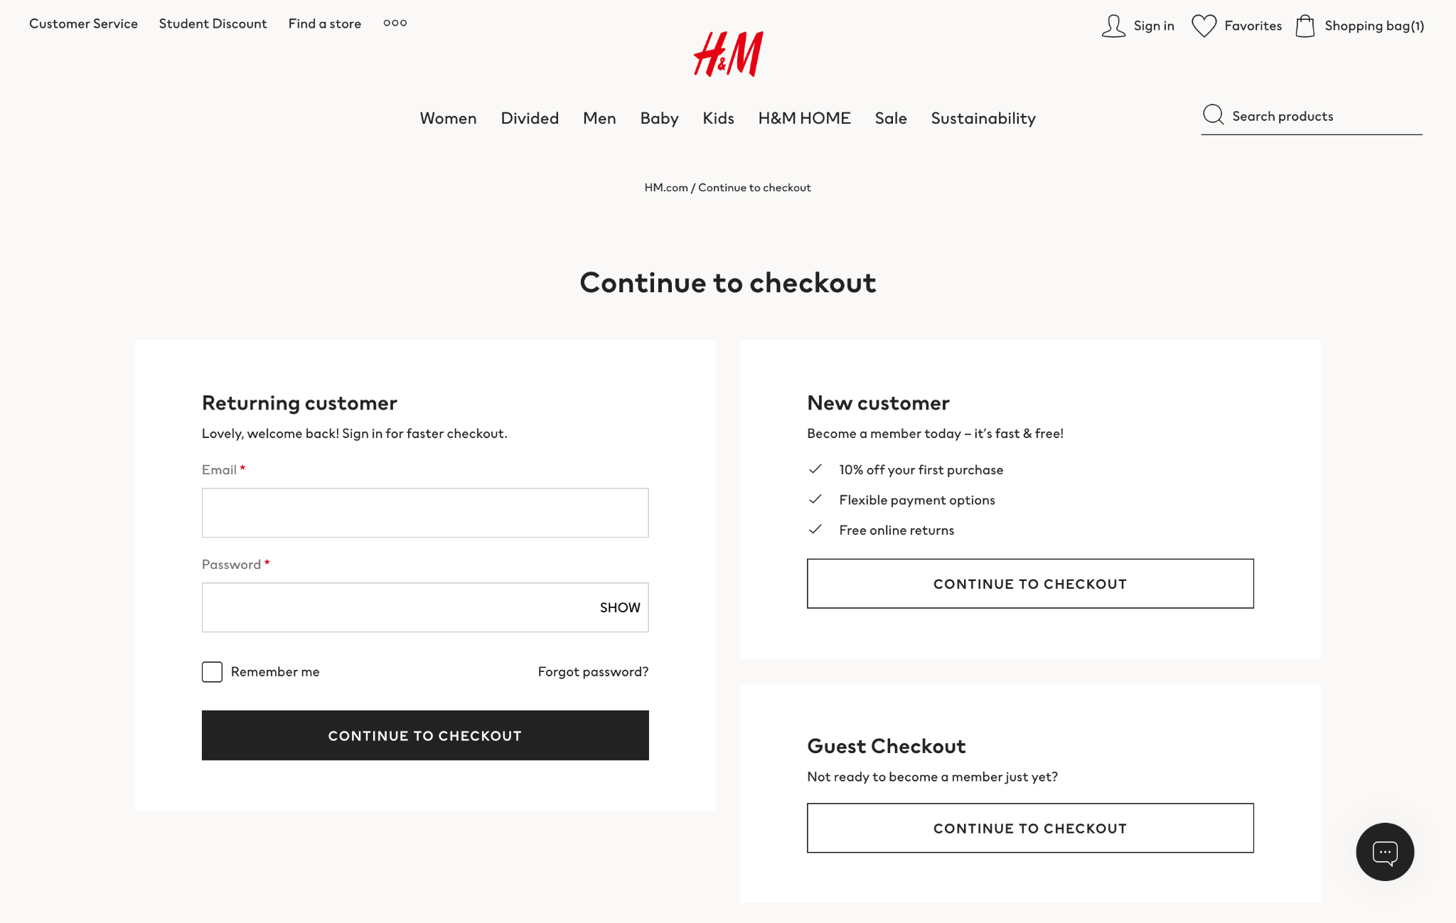Image resolution: width=1456 pixels, height=923 pixels.
Task: Open the chat bubble icon
Action: click(1385, 851)
